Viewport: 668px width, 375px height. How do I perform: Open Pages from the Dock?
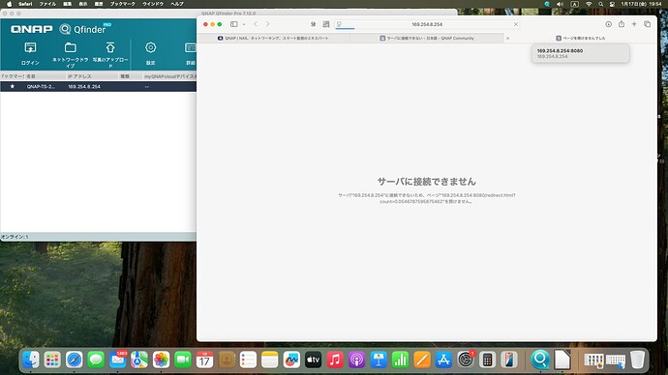point(422,360)
